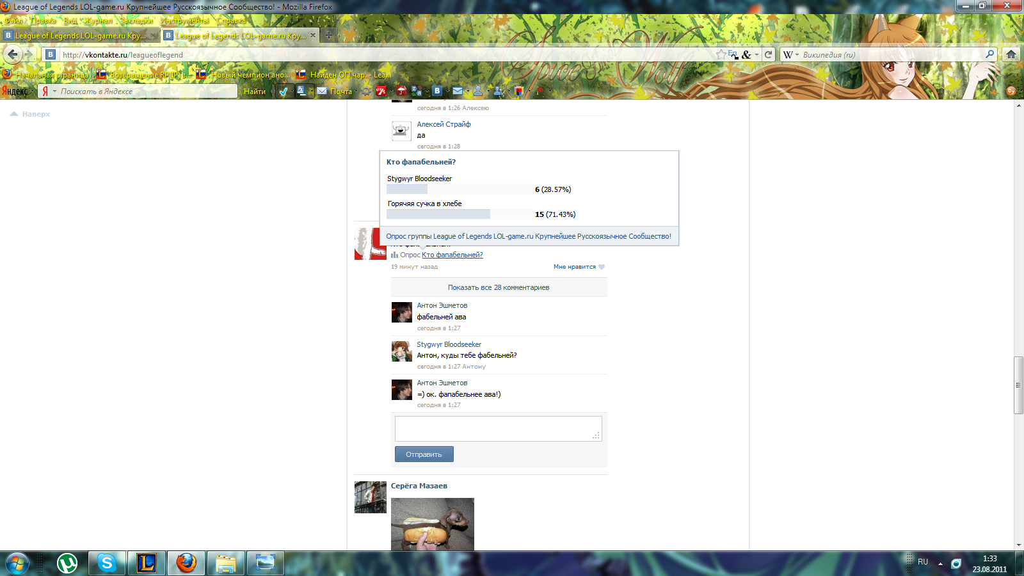The image size is (1024, 576).
Task: Show all 28 comments
Action: (x=499, y=287)
